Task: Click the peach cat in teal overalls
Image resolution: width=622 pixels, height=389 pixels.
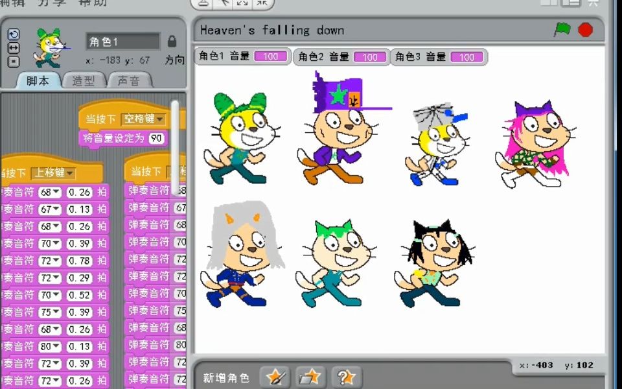Action: pos(336,264)
